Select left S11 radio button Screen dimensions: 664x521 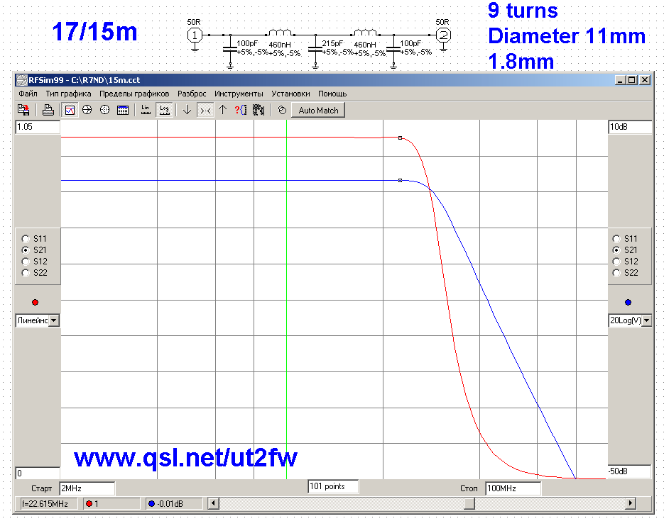point(26,239)
